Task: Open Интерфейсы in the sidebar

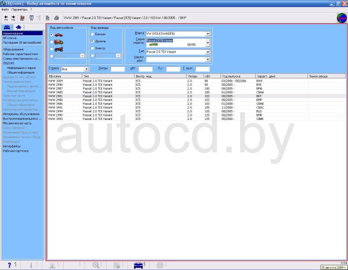Action: coord(12,146)
